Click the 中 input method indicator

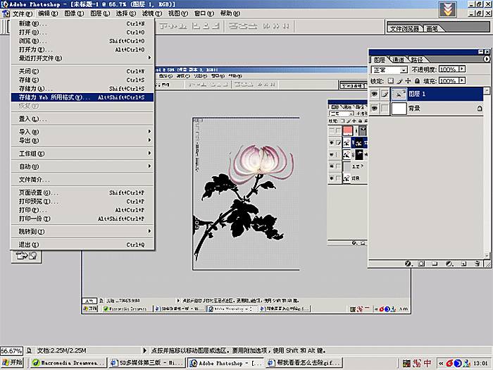point(428,363)
